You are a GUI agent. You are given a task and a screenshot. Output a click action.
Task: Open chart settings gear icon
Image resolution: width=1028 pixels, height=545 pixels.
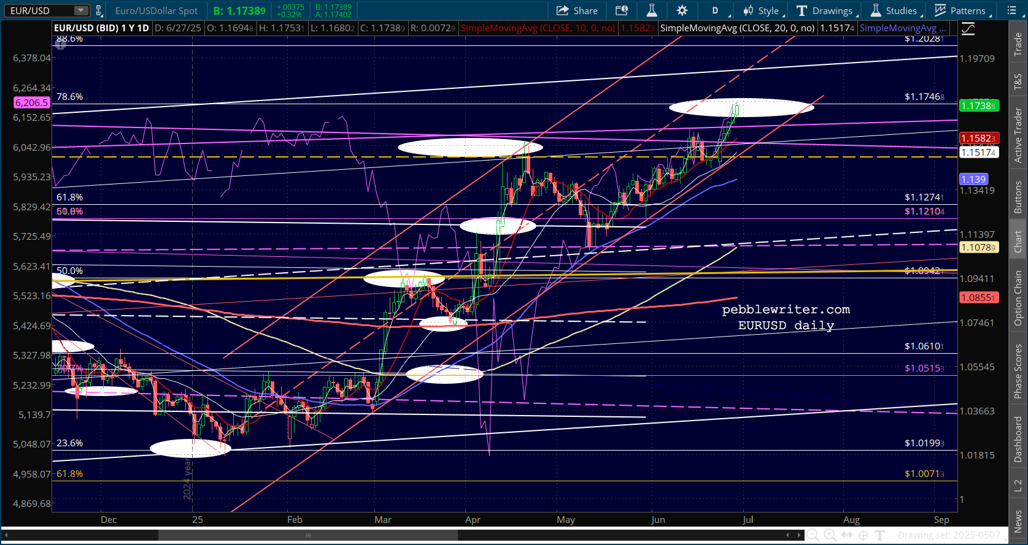pyautogui.click(x=682, y=10)
